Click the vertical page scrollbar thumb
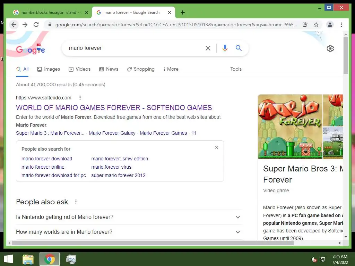Image resolution: width=355 pixels, height=266 pixels. [346, 55]
